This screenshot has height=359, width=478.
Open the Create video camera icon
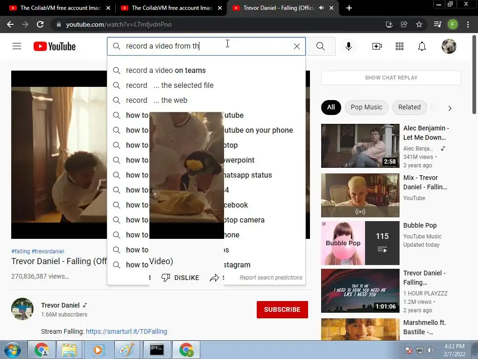pos(377,46)
